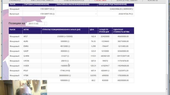Click the AFLT price 162.4
Image resolution: width=170 pixels, height=95 pixels.
click(x=93, y=36)
